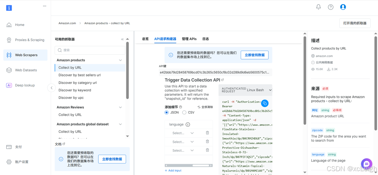
Task: Open the help question mark icon
Action: (x=330, y=7)
